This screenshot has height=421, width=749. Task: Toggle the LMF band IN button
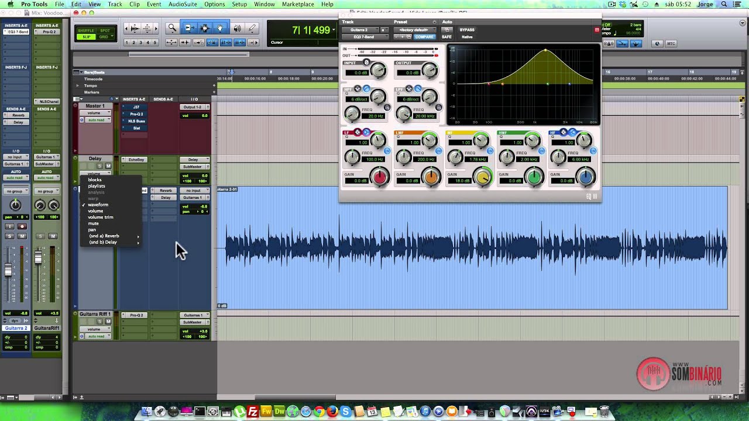439,151
